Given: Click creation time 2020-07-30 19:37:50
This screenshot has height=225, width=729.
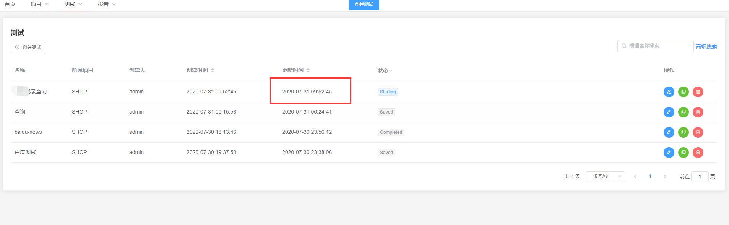Looking at the screenshot, I should (211, 152).
